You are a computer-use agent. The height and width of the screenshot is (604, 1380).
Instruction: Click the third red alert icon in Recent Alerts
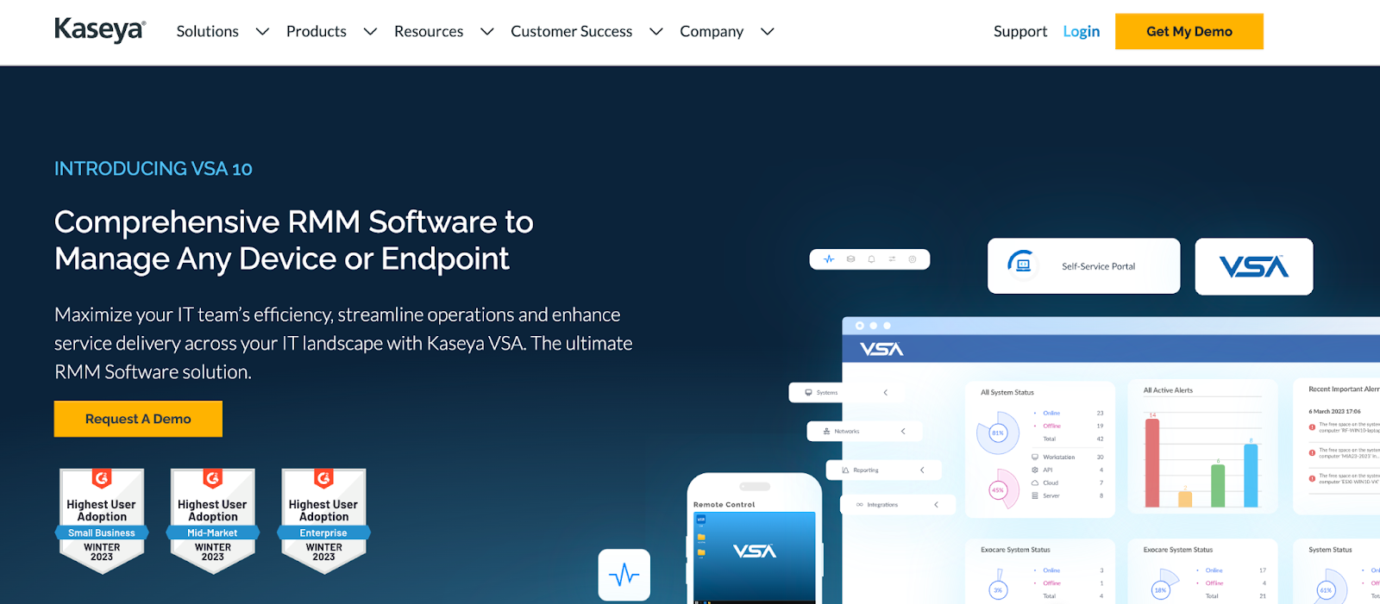[1312, 478]
